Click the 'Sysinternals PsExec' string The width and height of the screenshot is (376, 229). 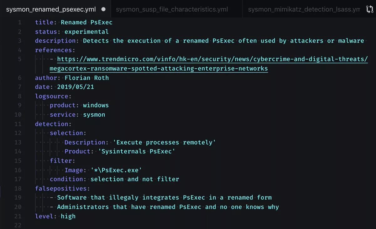tap(137, 152)
